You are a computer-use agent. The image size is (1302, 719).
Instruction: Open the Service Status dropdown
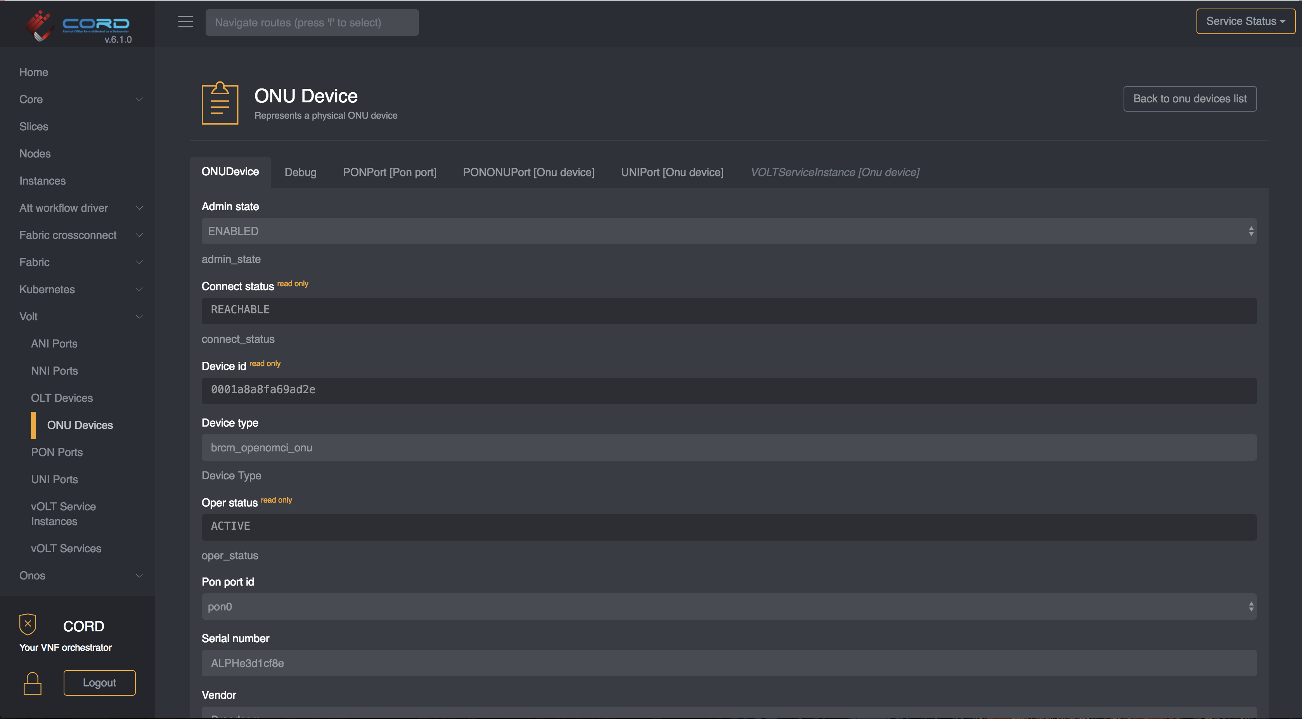[x=1245, y=21]
